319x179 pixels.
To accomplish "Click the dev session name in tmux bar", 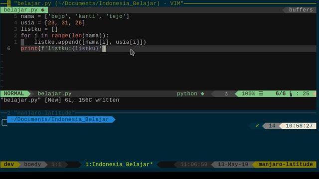I will (9, 165).
